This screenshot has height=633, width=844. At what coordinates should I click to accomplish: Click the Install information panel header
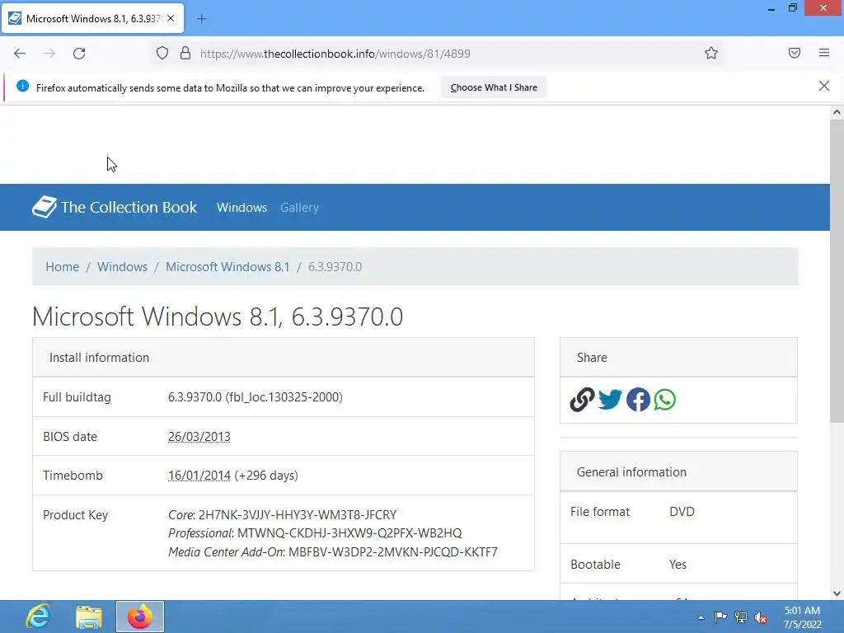[x=284, y=358]
